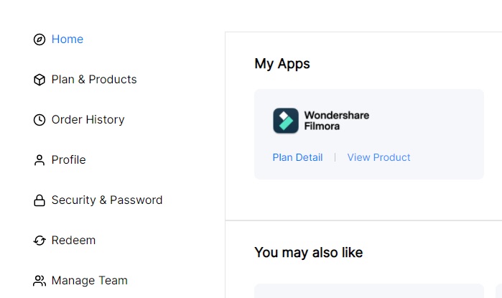The image size is (502, 298).
Task: Click the people icon for Manage Team
Action: 39,281
